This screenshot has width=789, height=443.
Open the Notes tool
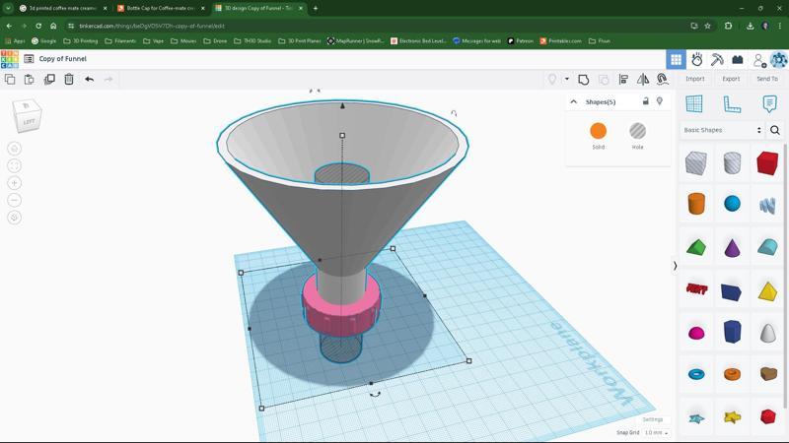point(769,103)
